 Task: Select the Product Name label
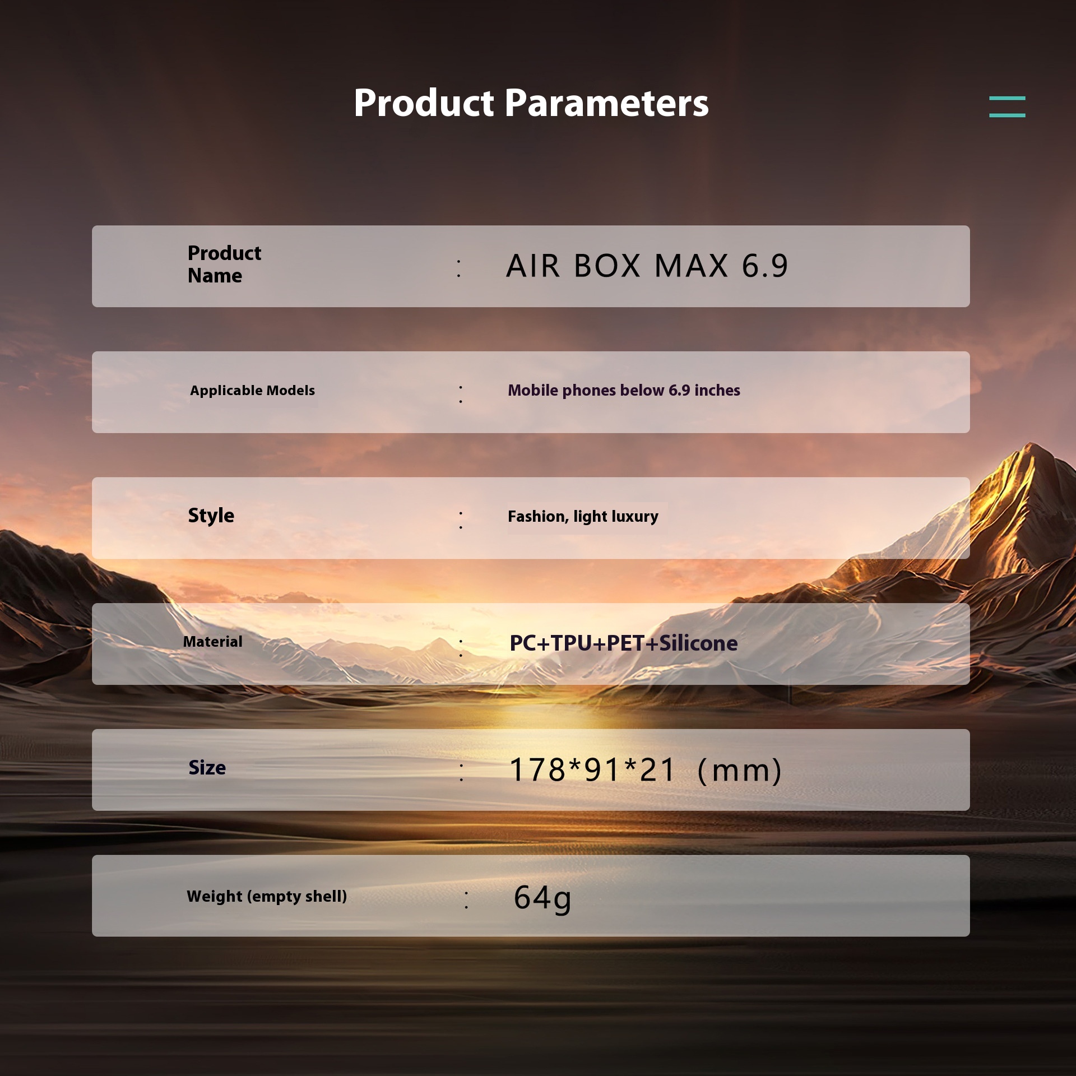point(224,265)
